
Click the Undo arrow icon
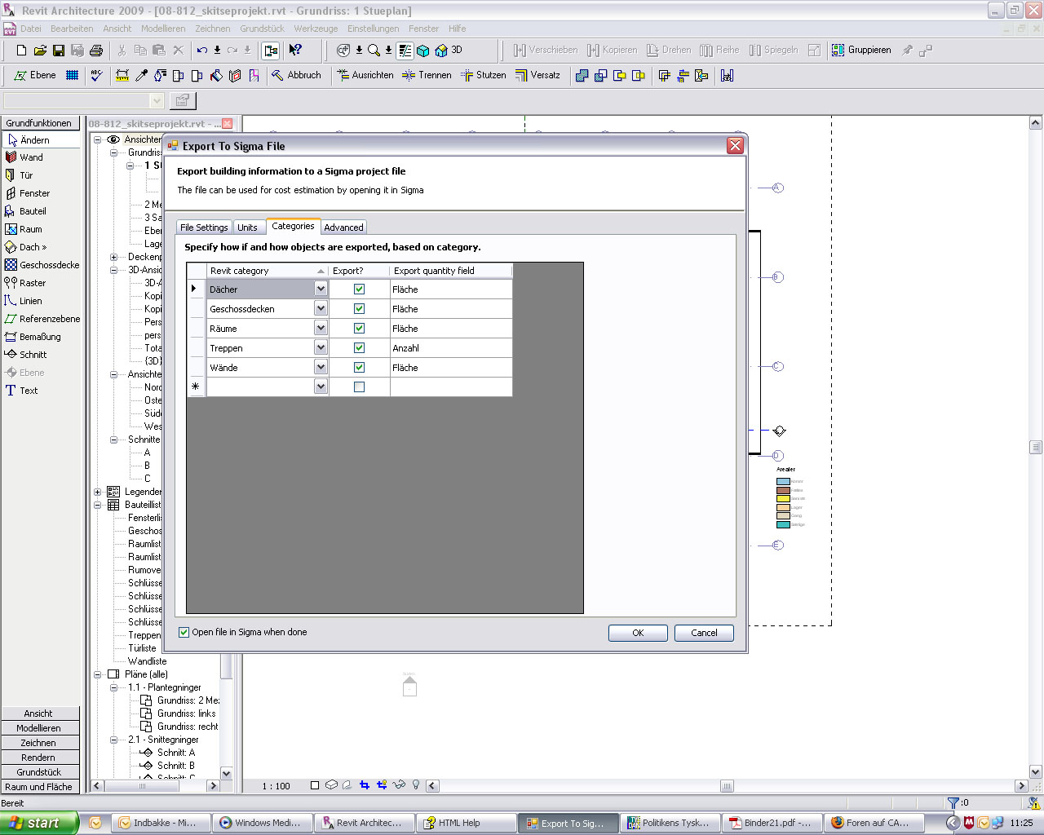[x=202, y=51]
